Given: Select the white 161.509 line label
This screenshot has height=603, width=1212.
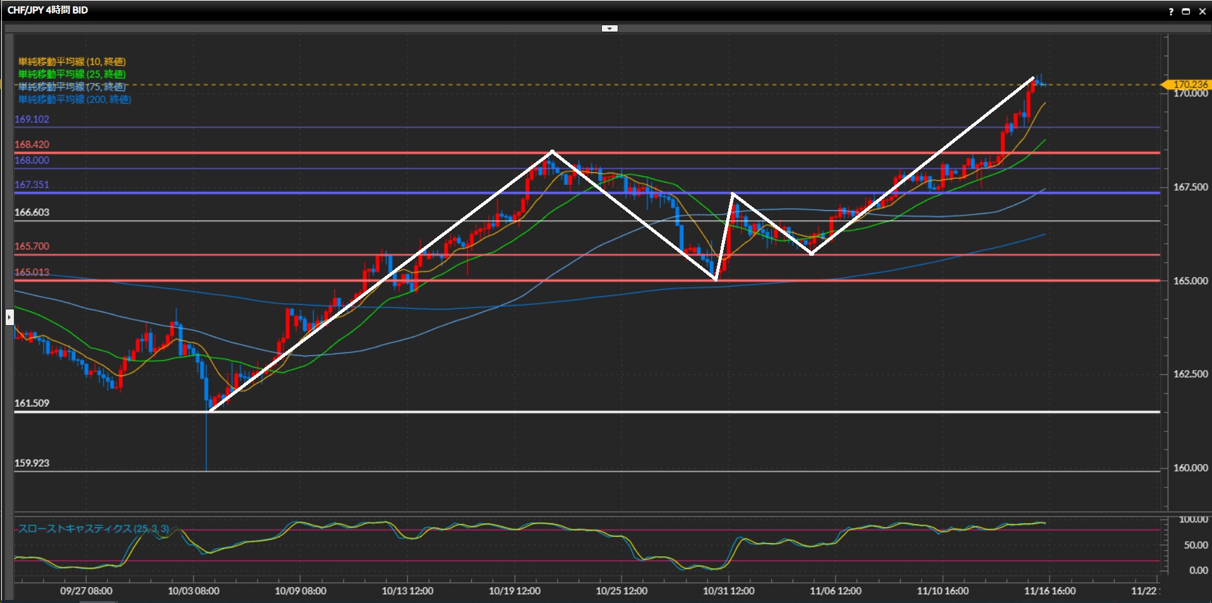Looking at the screenshot, I should (x=32, y=403).
